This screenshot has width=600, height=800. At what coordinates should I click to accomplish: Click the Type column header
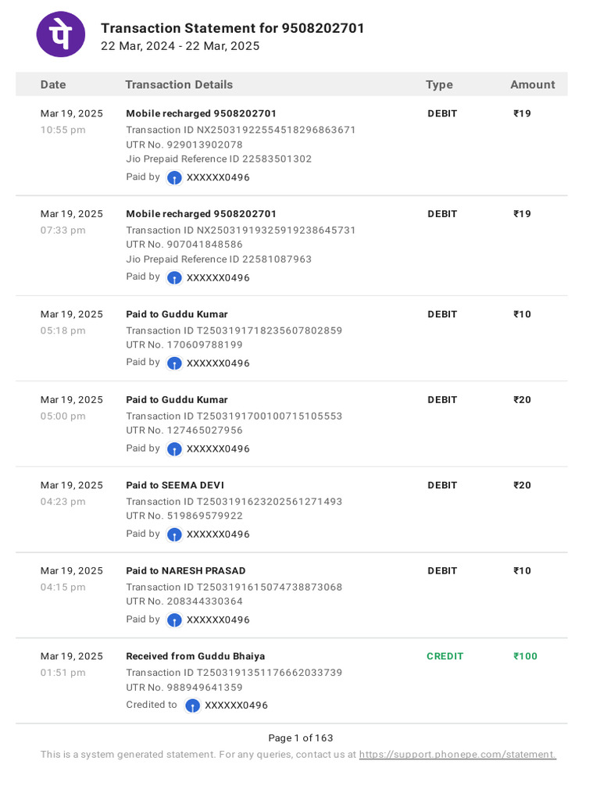(439, 84)
